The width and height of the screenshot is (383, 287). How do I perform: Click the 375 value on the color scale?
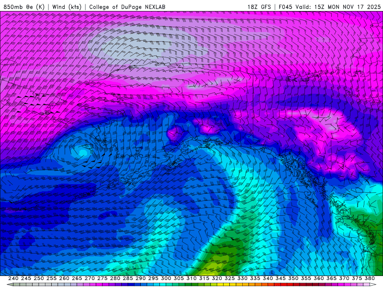click(x=357, y=278)
